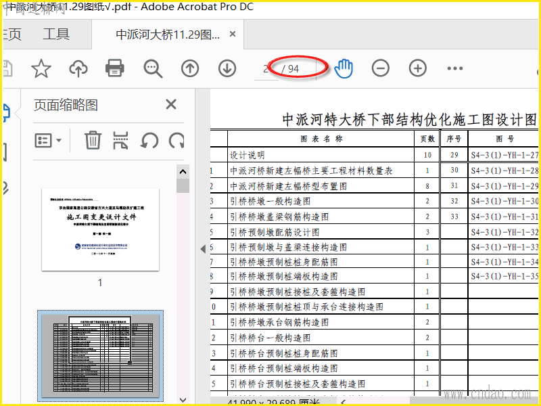The height and width of the screenshot is (406, 541).
Task: Click the 引桥预制墩配筋设计图 row
Action: tap(321, 231)
